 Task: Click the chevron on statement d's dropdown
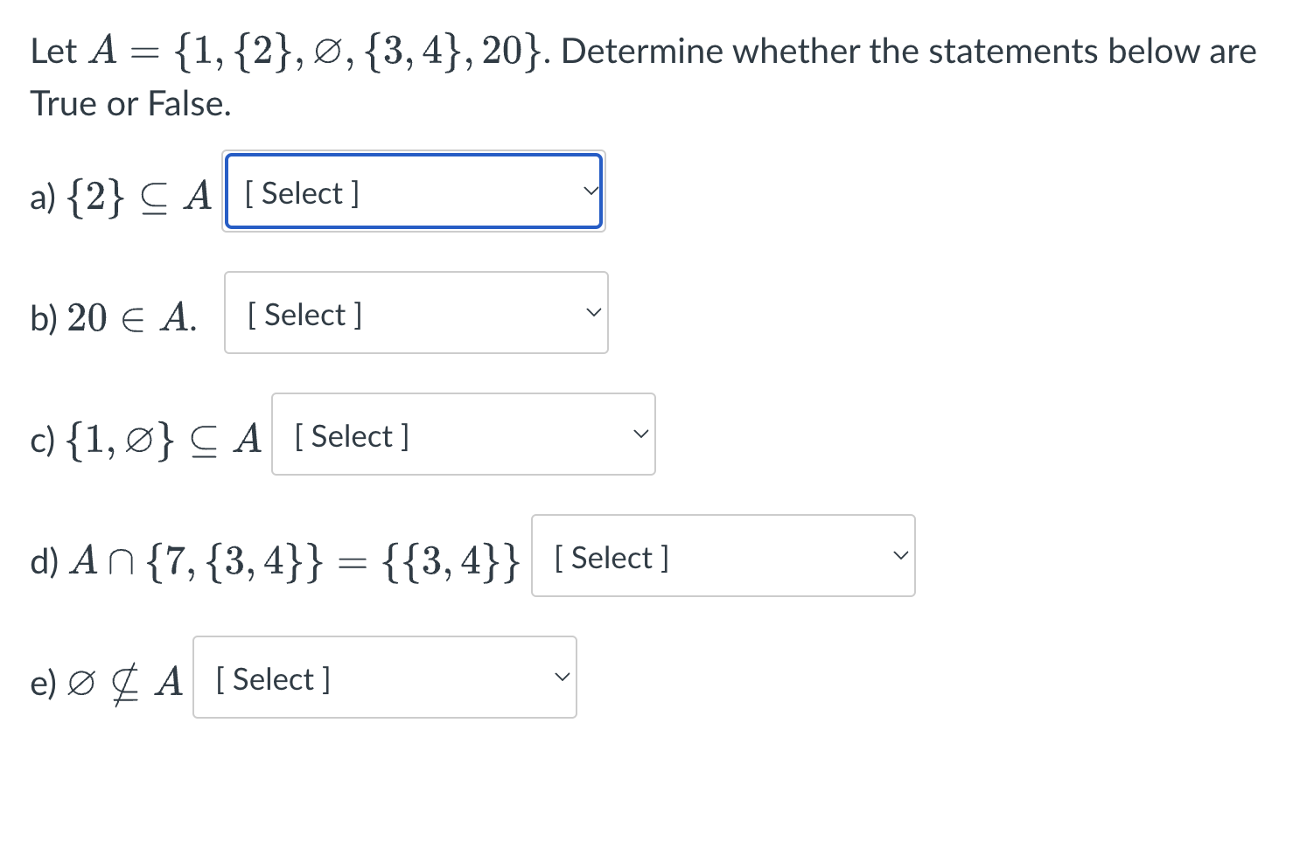click(900, 556)
